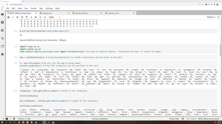
Task: Interrupt the kernel with the stop icon
Action: coord(36,17)
